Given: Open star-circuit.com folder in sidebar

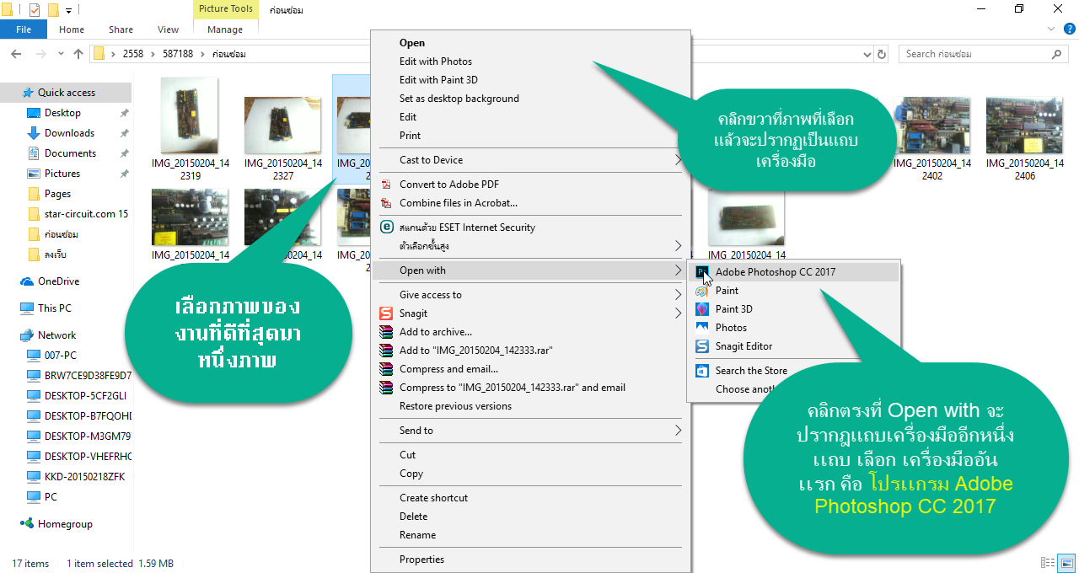Looking at the screenshot, I should [x=86, y=214].
